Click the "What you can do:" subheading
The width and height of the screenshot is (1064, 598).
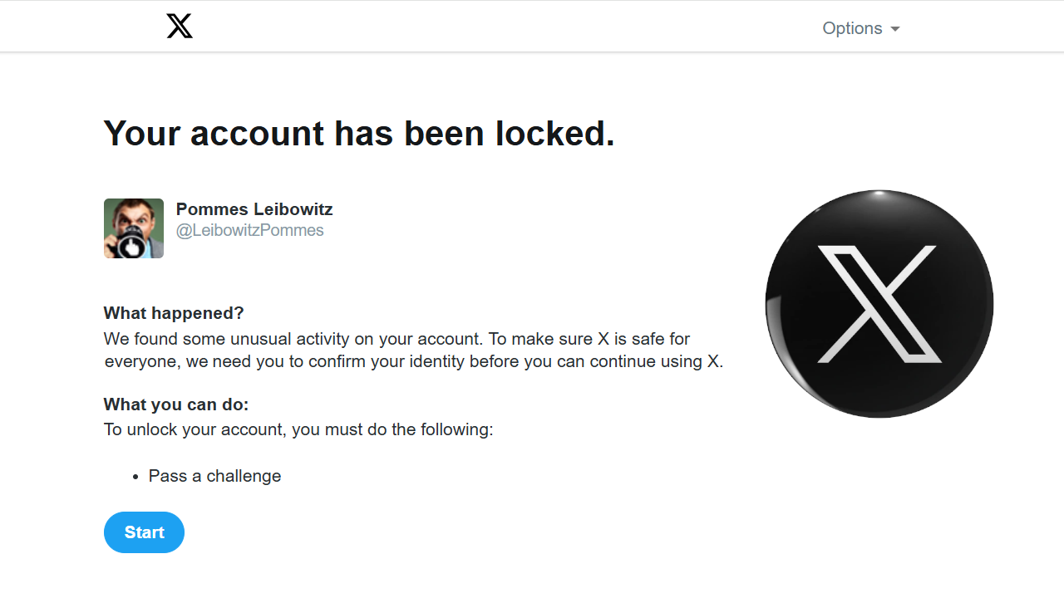pyautogui.click(x=176, y=404)
